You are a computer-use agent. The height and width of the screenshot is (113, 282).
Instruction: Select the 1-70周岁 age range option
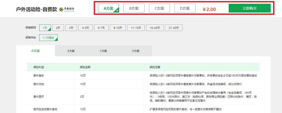(x=48, y=38)
